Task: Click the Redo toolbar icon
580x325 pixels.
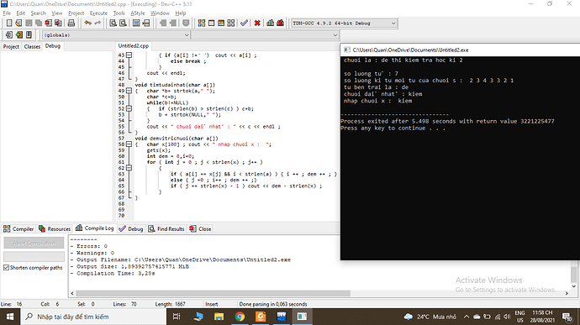Action: pos(98,23)
